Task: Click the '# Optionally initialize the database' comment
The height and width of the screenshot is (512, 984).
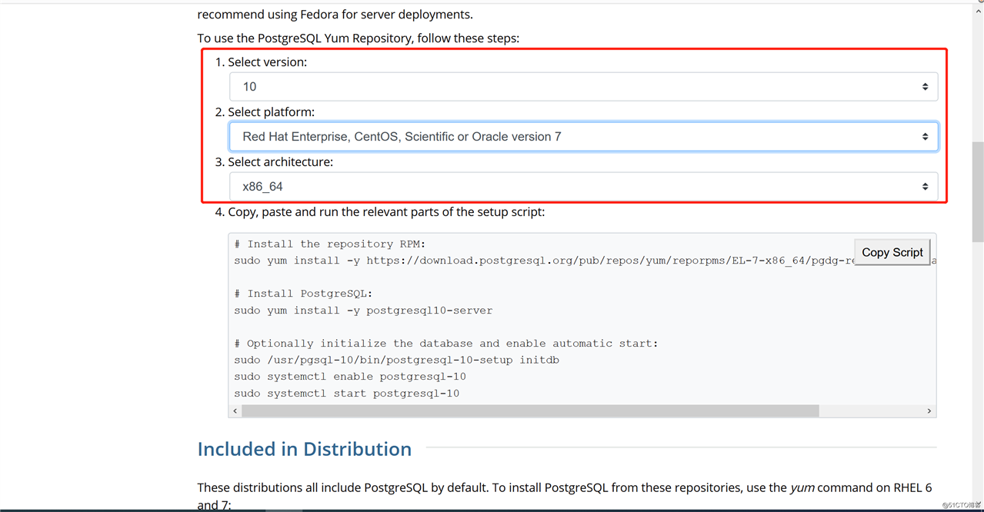Action: point(446,344)
